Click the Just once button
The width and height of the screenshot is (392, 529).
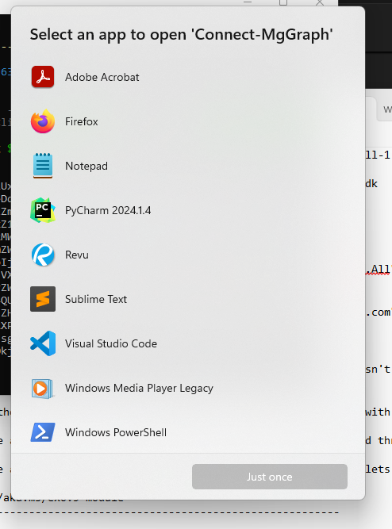270,477
